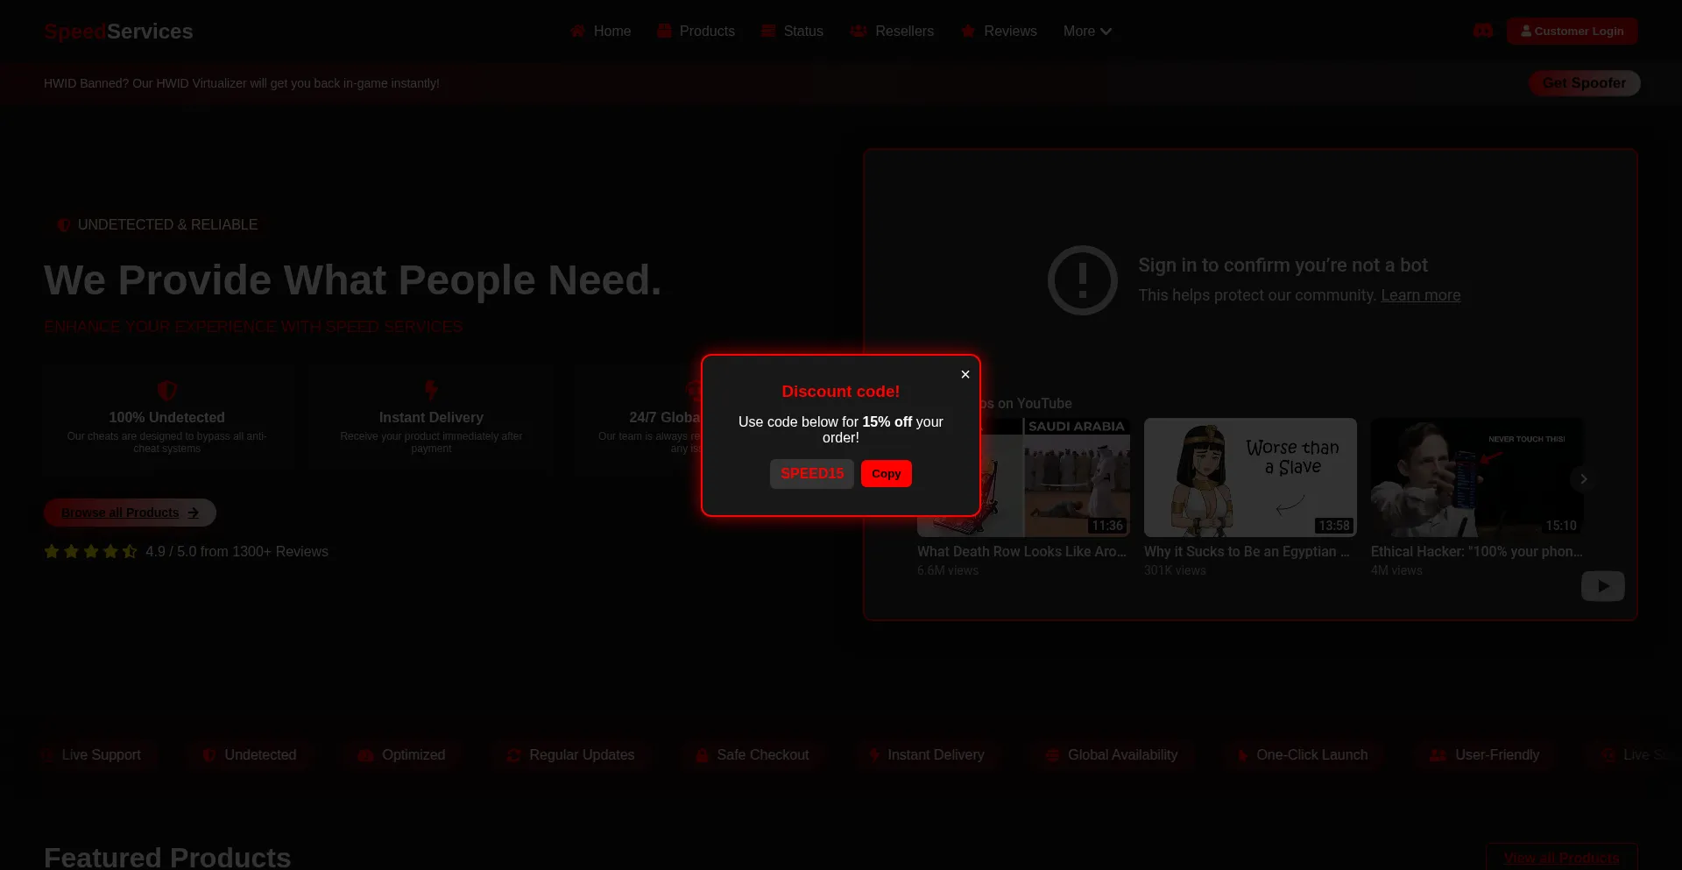Open the Reviews page
Image resolution: width=1682 pixels, height=870 pixels.
pos(1000,31)
